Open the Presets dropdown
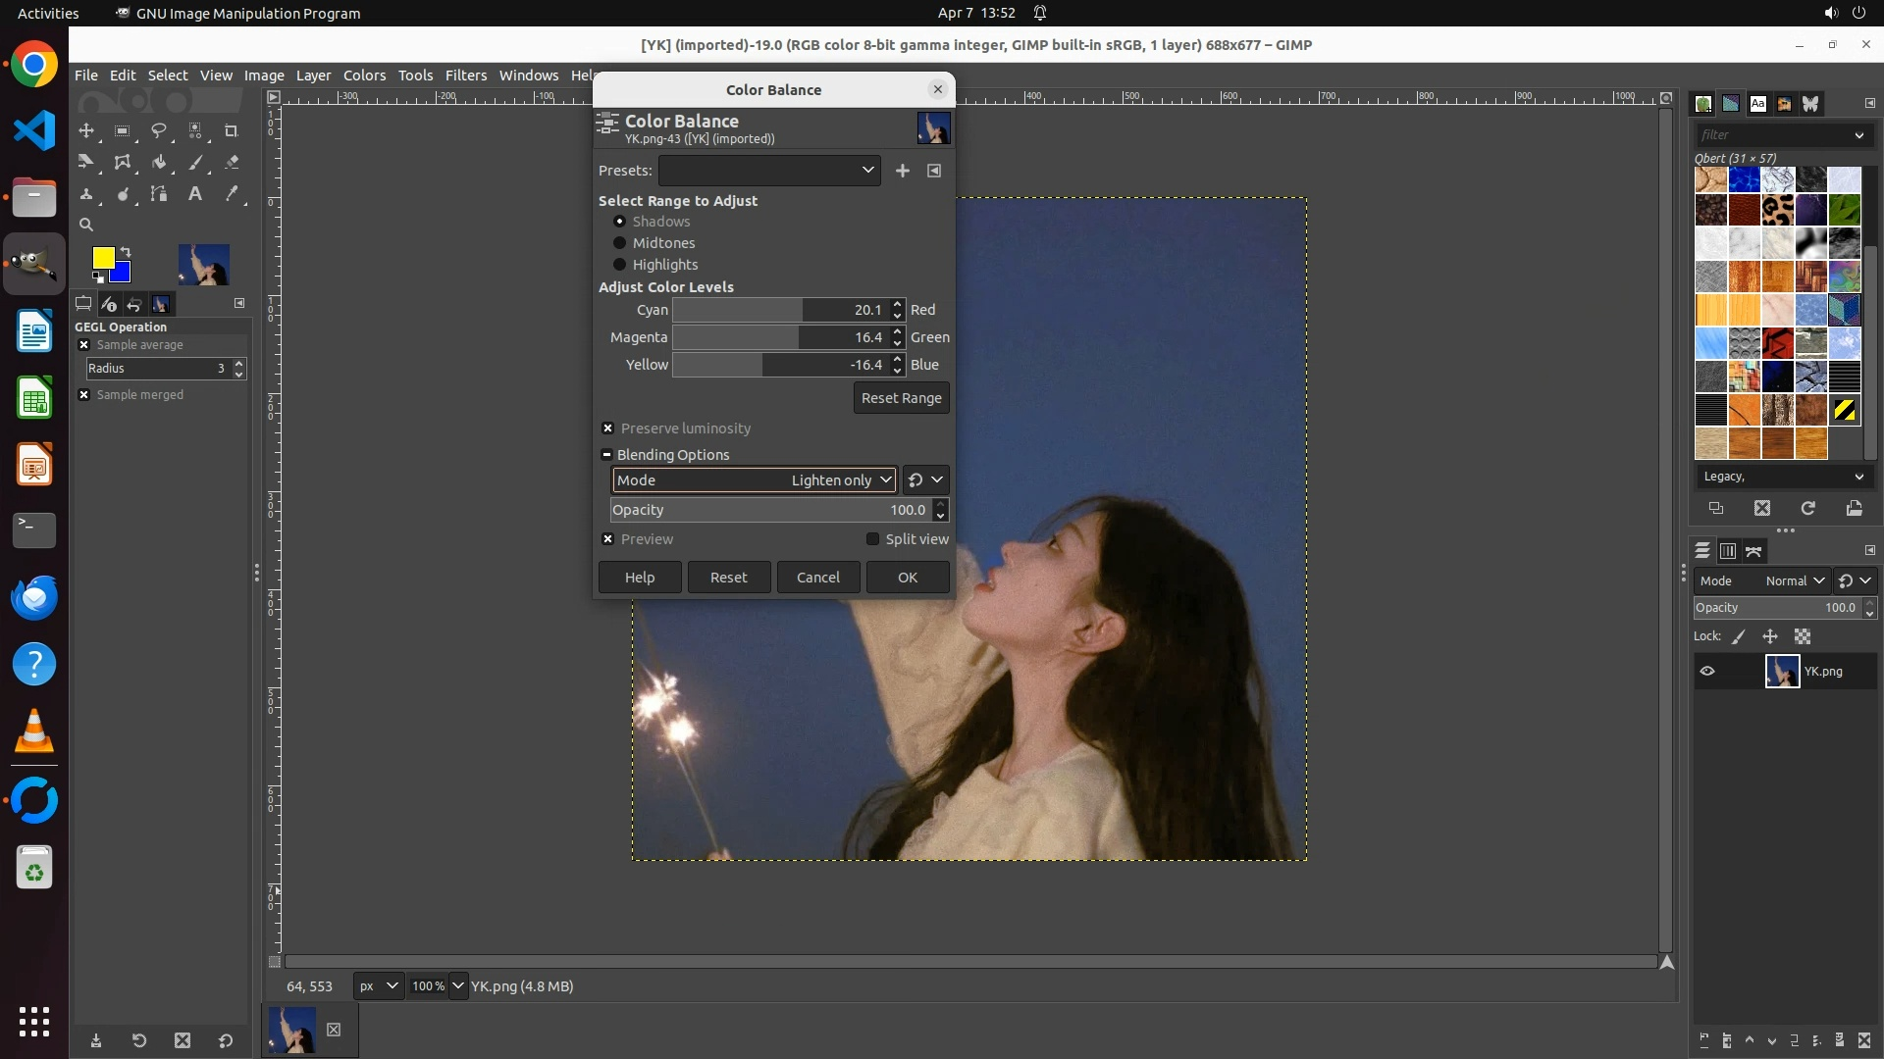Viewport: 1884px width, 1059px height. pos(769,171)
